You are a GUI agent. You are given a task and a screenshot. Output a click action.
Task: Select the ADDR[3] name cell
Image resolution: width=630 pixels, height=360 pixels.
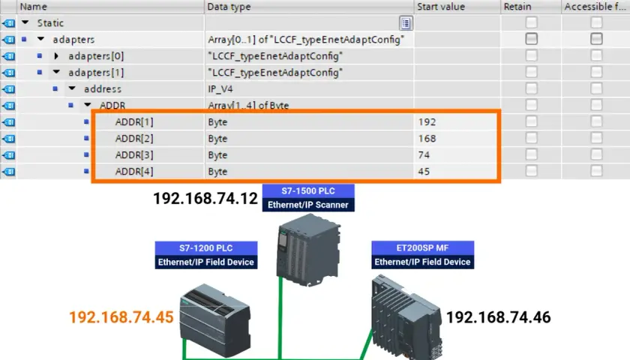[x=134, y=154]
